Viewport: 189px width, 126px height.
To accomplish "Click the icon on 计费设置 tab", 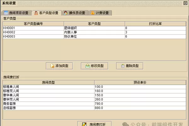I will click(92, 13).
